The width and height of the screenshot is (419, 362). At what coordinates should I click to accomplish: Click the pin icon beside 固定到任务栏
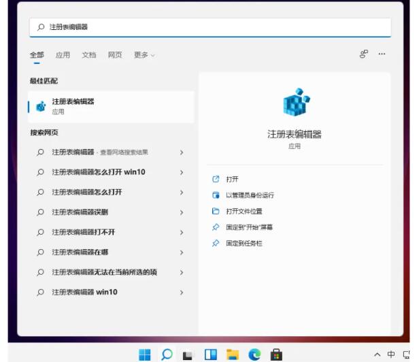216,243
